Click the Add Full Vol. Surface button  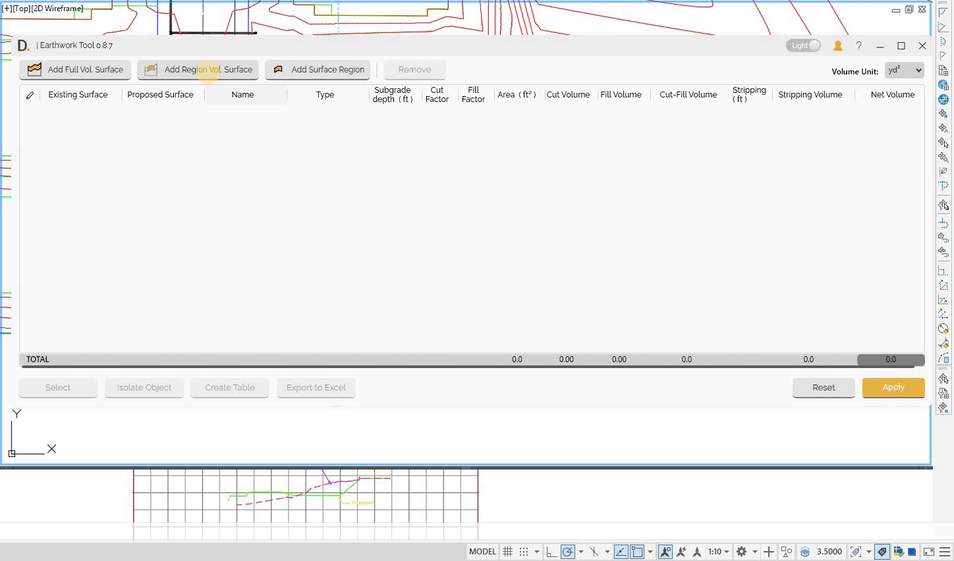coord(75,70)
